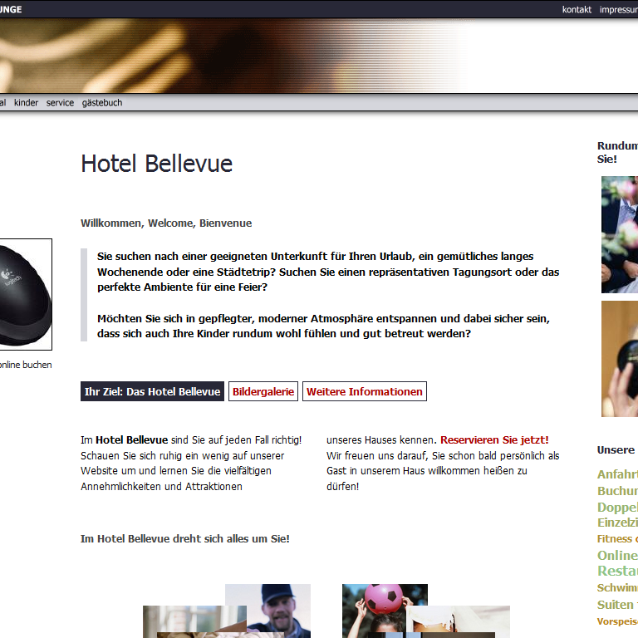
Task: Click the 'online buchen' caption link
Action: (x=26, y=365)
